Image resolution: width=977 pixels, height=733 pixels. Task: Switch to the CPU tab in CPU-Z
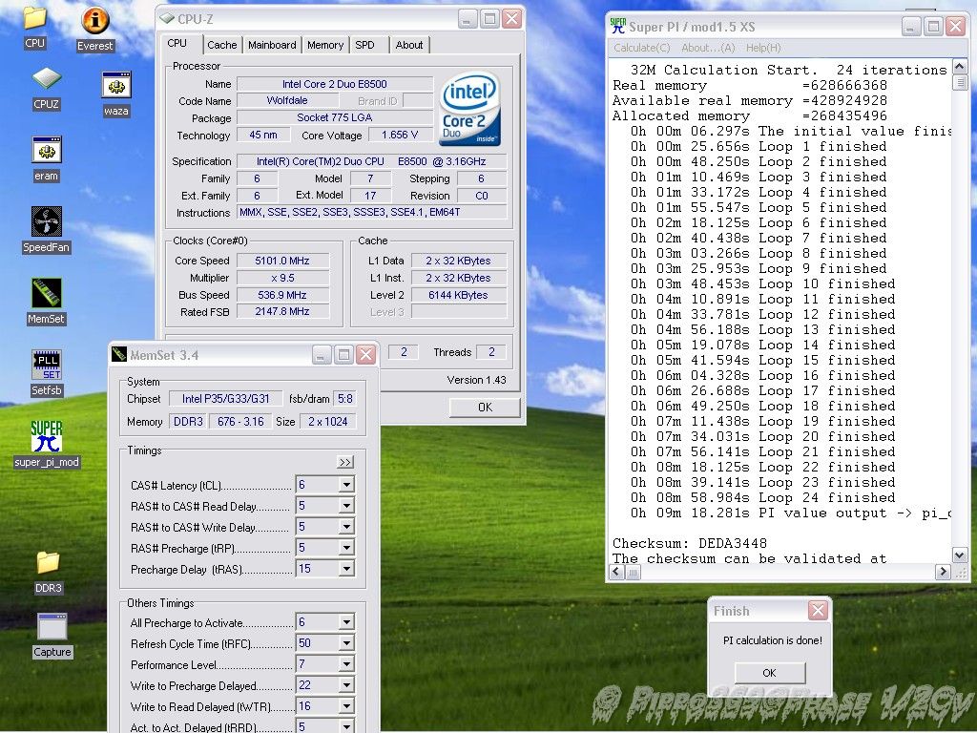click(x=177, y=44)
